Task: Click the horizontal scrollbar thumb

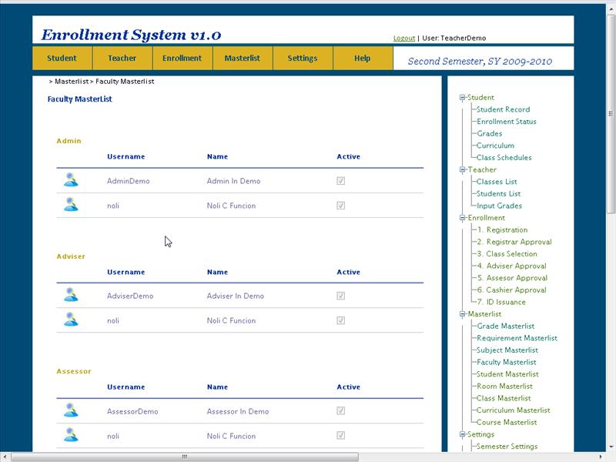Action: [x=185, y=457]
